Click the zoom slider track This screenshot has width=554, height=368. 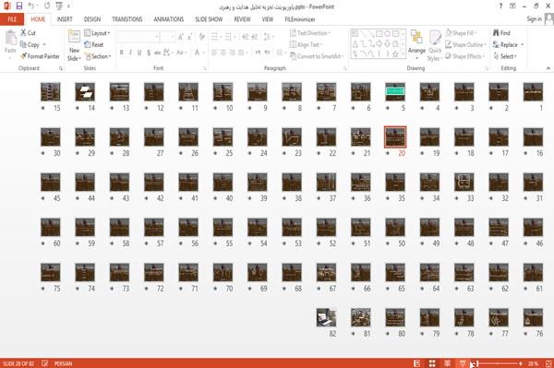497,363
